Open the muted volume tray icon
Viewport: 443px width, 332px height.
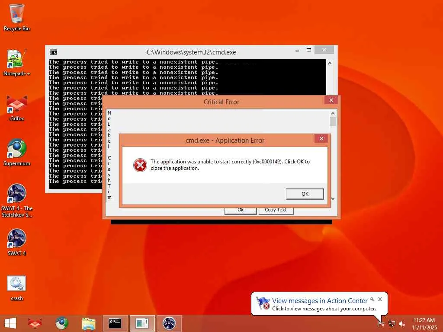[x=402, y=324]
